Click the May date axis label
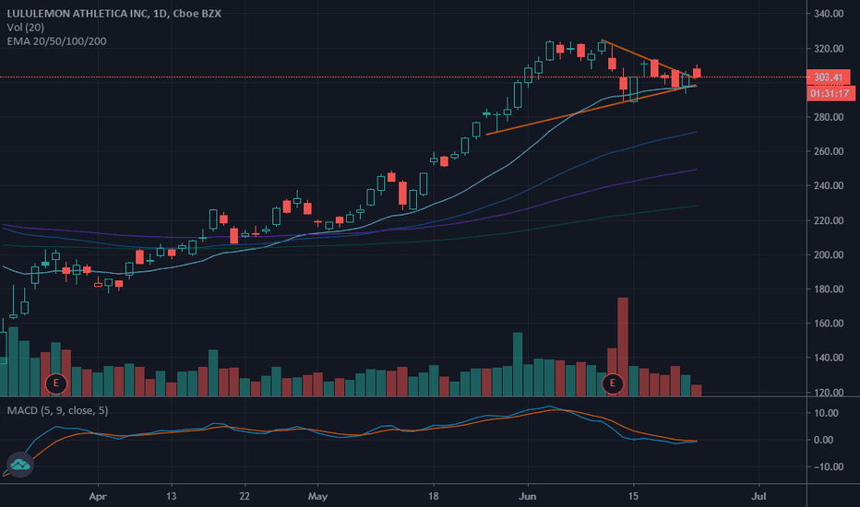The image size is (860, 507). click(317, 496)
